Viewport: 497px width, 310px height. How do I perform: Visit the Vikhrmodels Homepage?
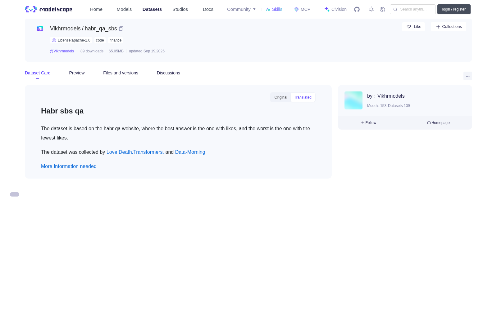coord(438,123)
